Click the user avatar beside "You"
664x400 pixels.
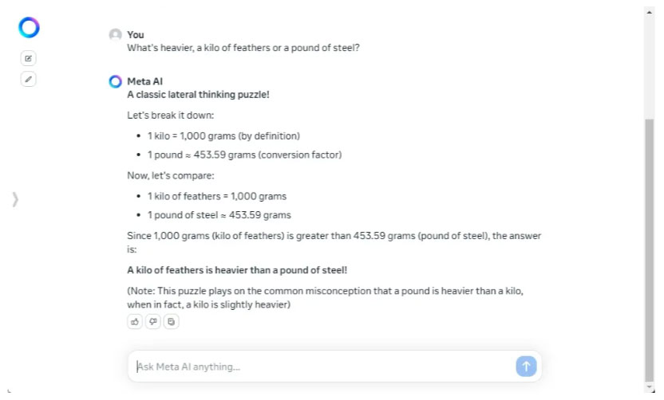(x=116, y=35)
